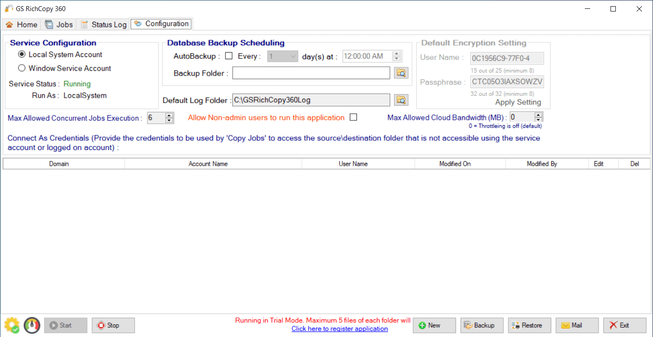653x337 pixels.
Task: Decrease Max Allowed Concurrent Jobs Execution
Action: click(x=169, y=120)
